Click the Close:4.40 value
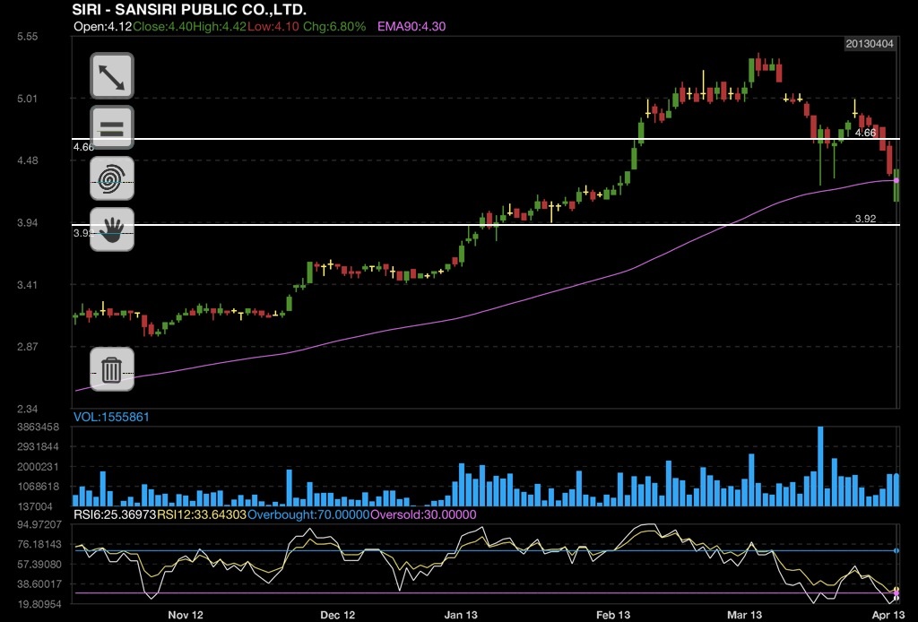The height and width of the screenshot is (622, 918). [162, 26]
